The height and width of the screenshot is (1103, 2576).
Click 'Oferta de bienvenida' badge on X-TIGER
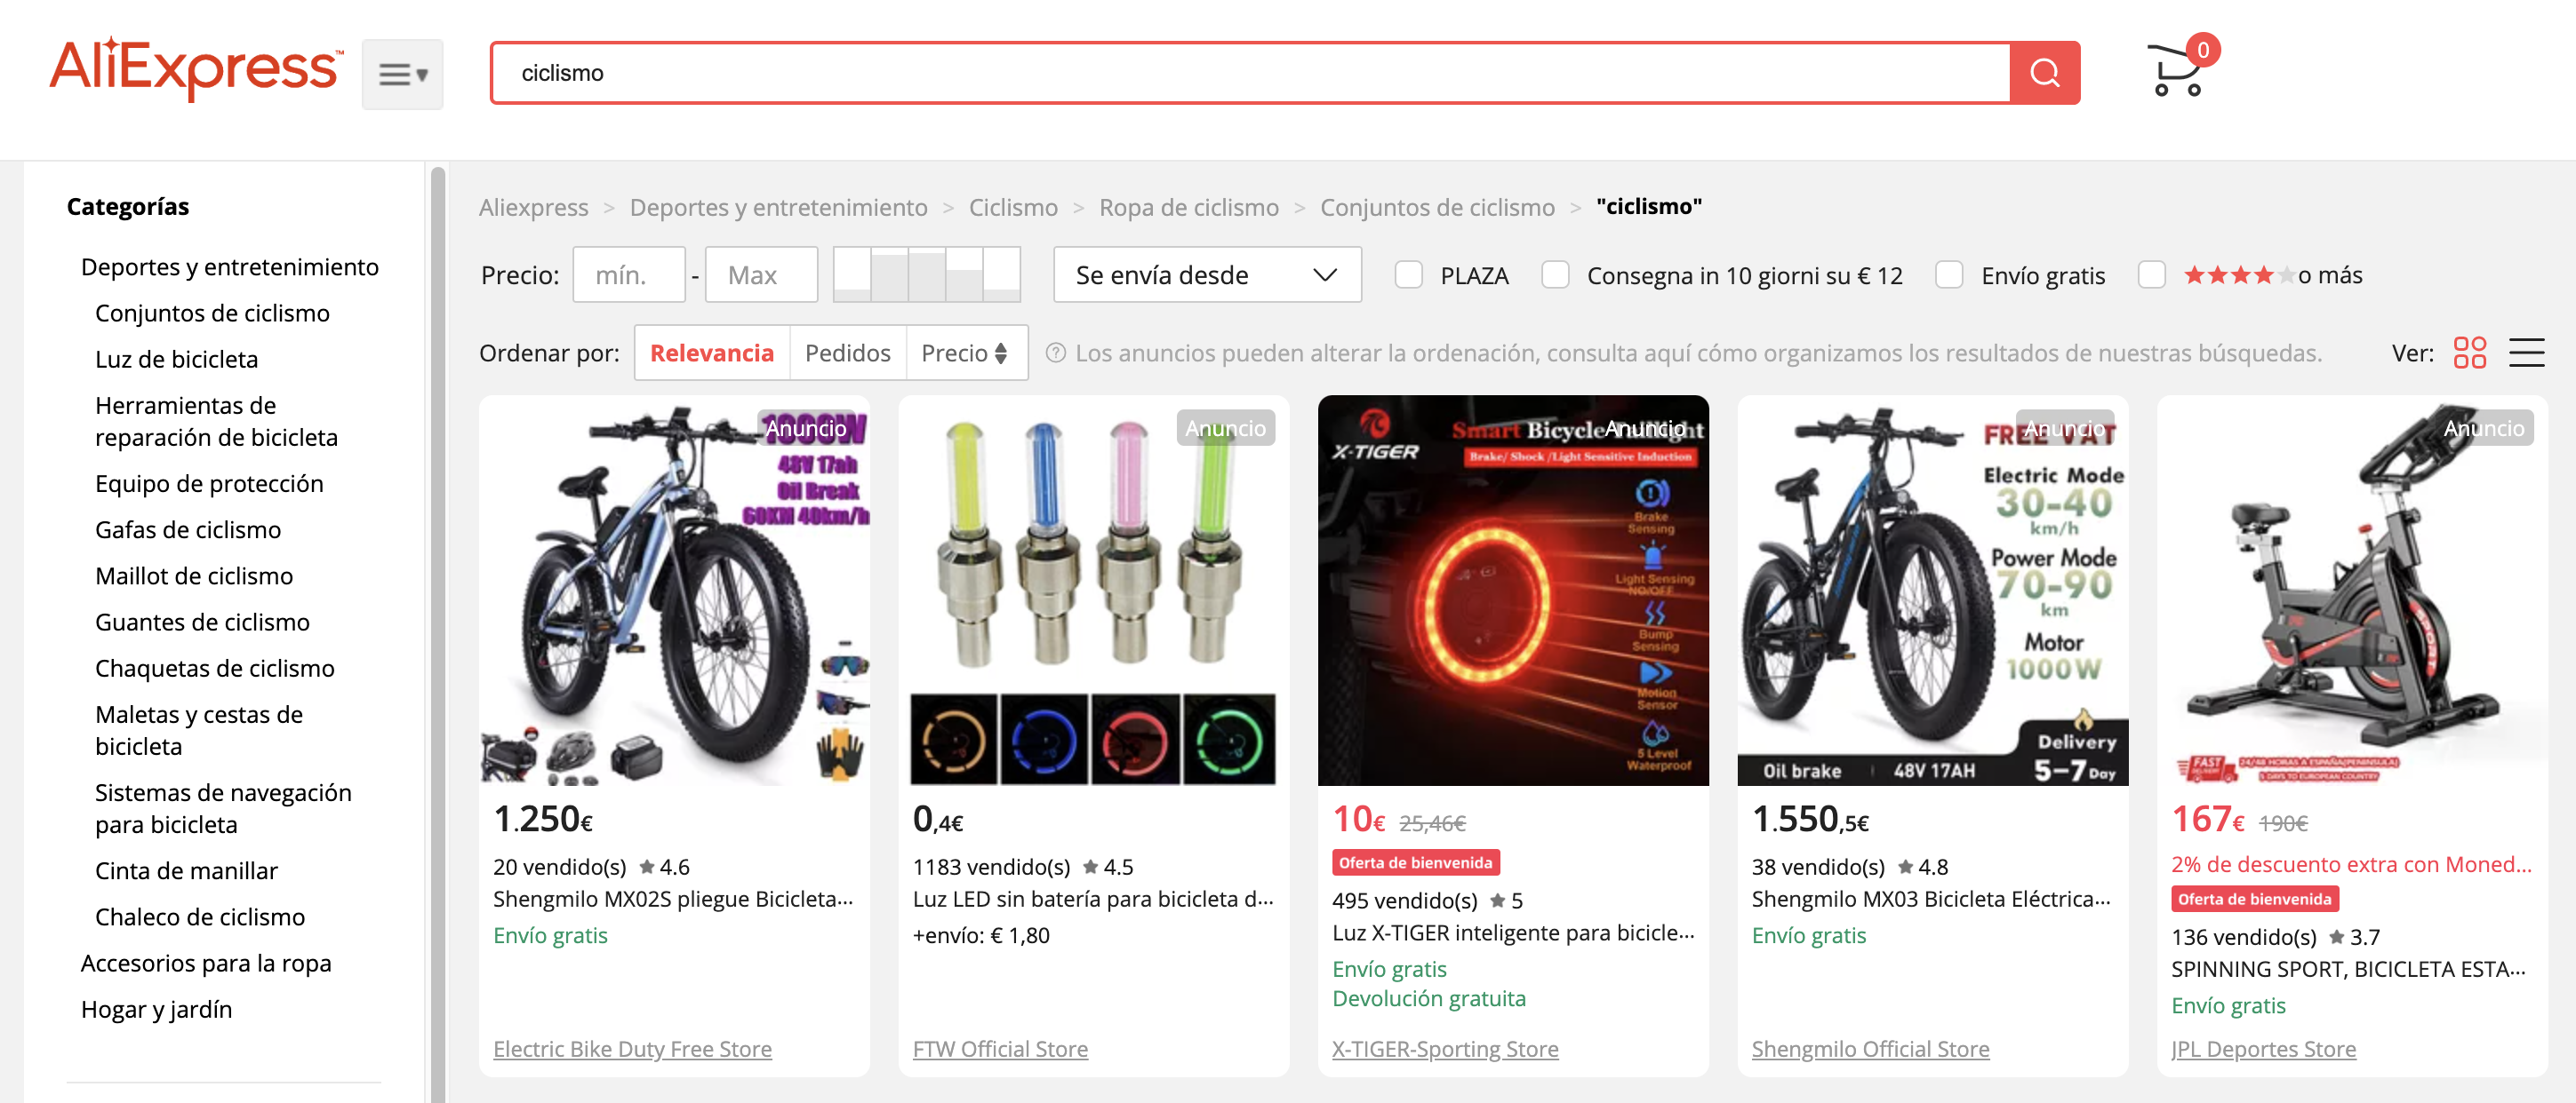pos(1415,862)
